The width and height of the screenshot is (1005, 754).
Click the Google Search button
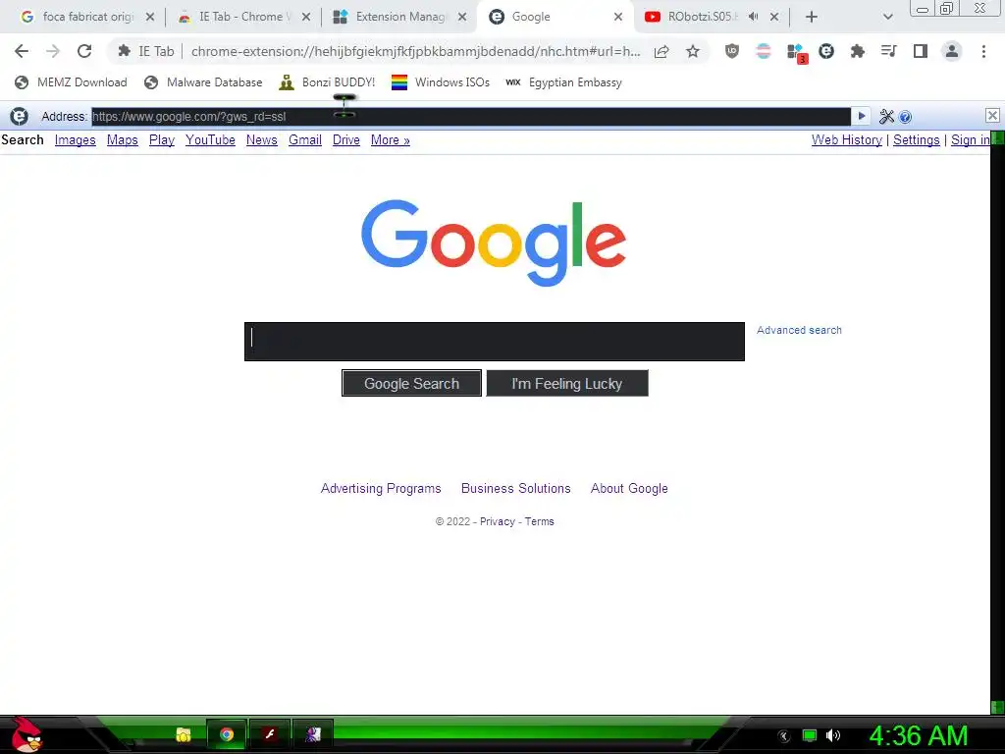[x=411, y=384]
